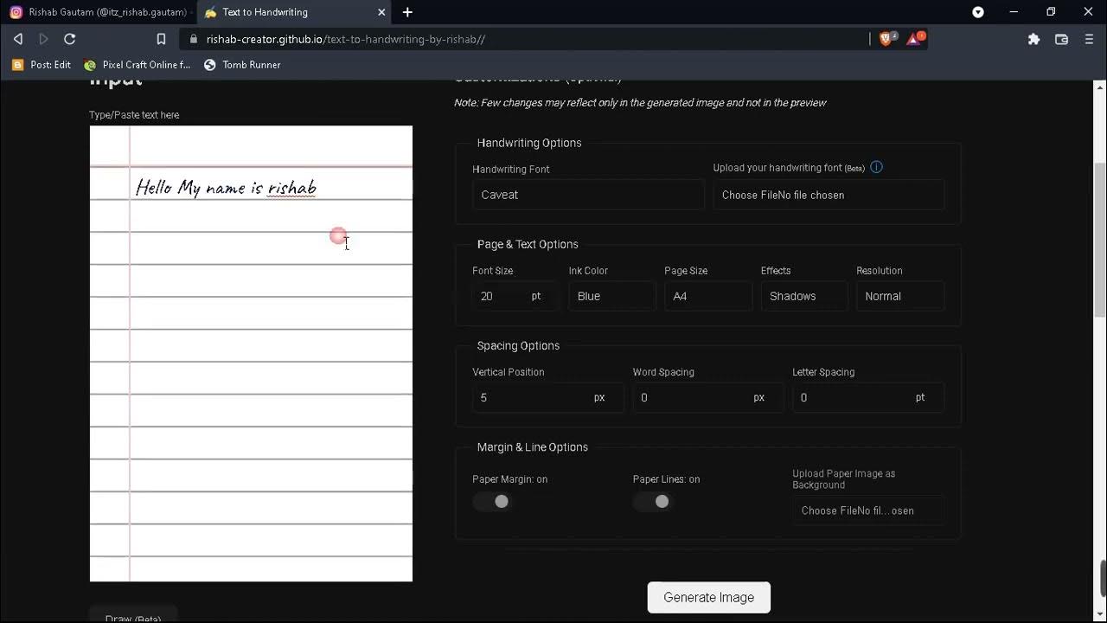Click the 'Spacing Options' heading
The height and width of the screenshot is (623, 1107).
[x=518, y=345]
